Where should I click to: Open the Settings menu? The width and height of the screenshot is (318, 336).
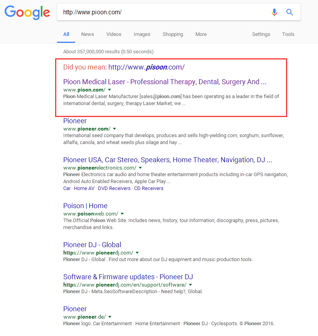(x=261, y=34)
